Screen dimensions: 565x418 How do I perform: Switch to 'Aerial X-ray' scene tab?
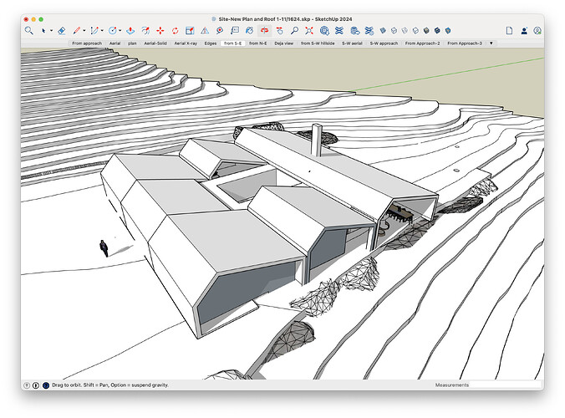point(186,43)
